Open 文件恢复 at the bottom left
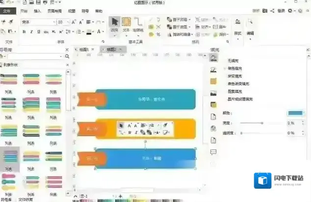Screen dimensions: 311x202 26,199
